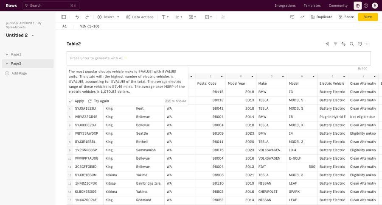This screenshot has height=205, width=382.
Task: Add a new page
Action: 16,73
